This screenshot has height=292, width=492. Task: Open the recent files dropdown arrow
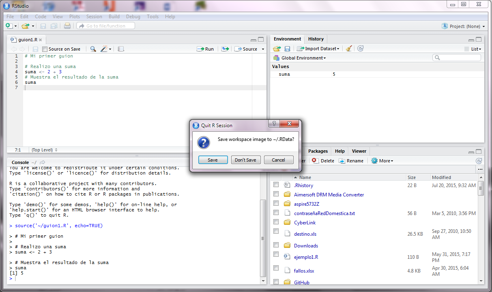(33, 26)
